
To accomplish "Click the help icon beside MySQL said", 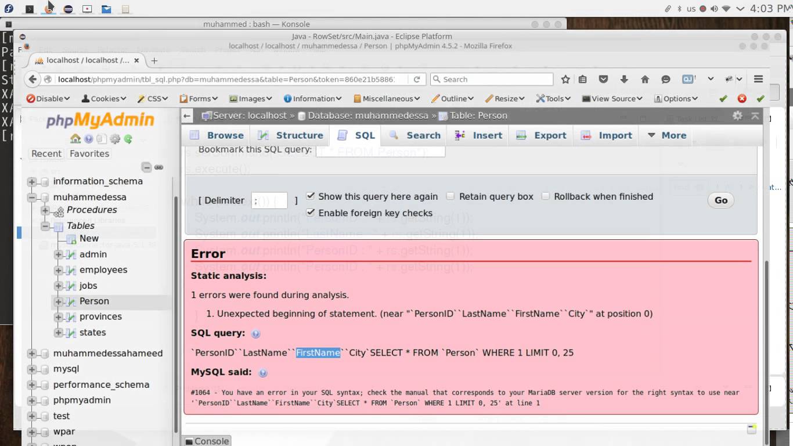I will [x=262, y=372].
